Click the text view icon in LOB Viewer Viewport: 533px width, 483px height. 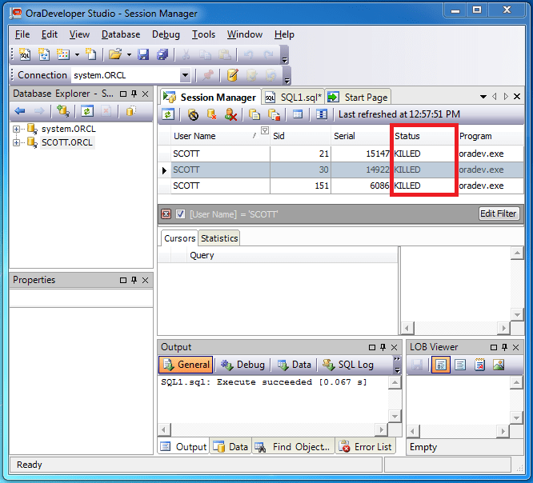[x=460, y=365]
